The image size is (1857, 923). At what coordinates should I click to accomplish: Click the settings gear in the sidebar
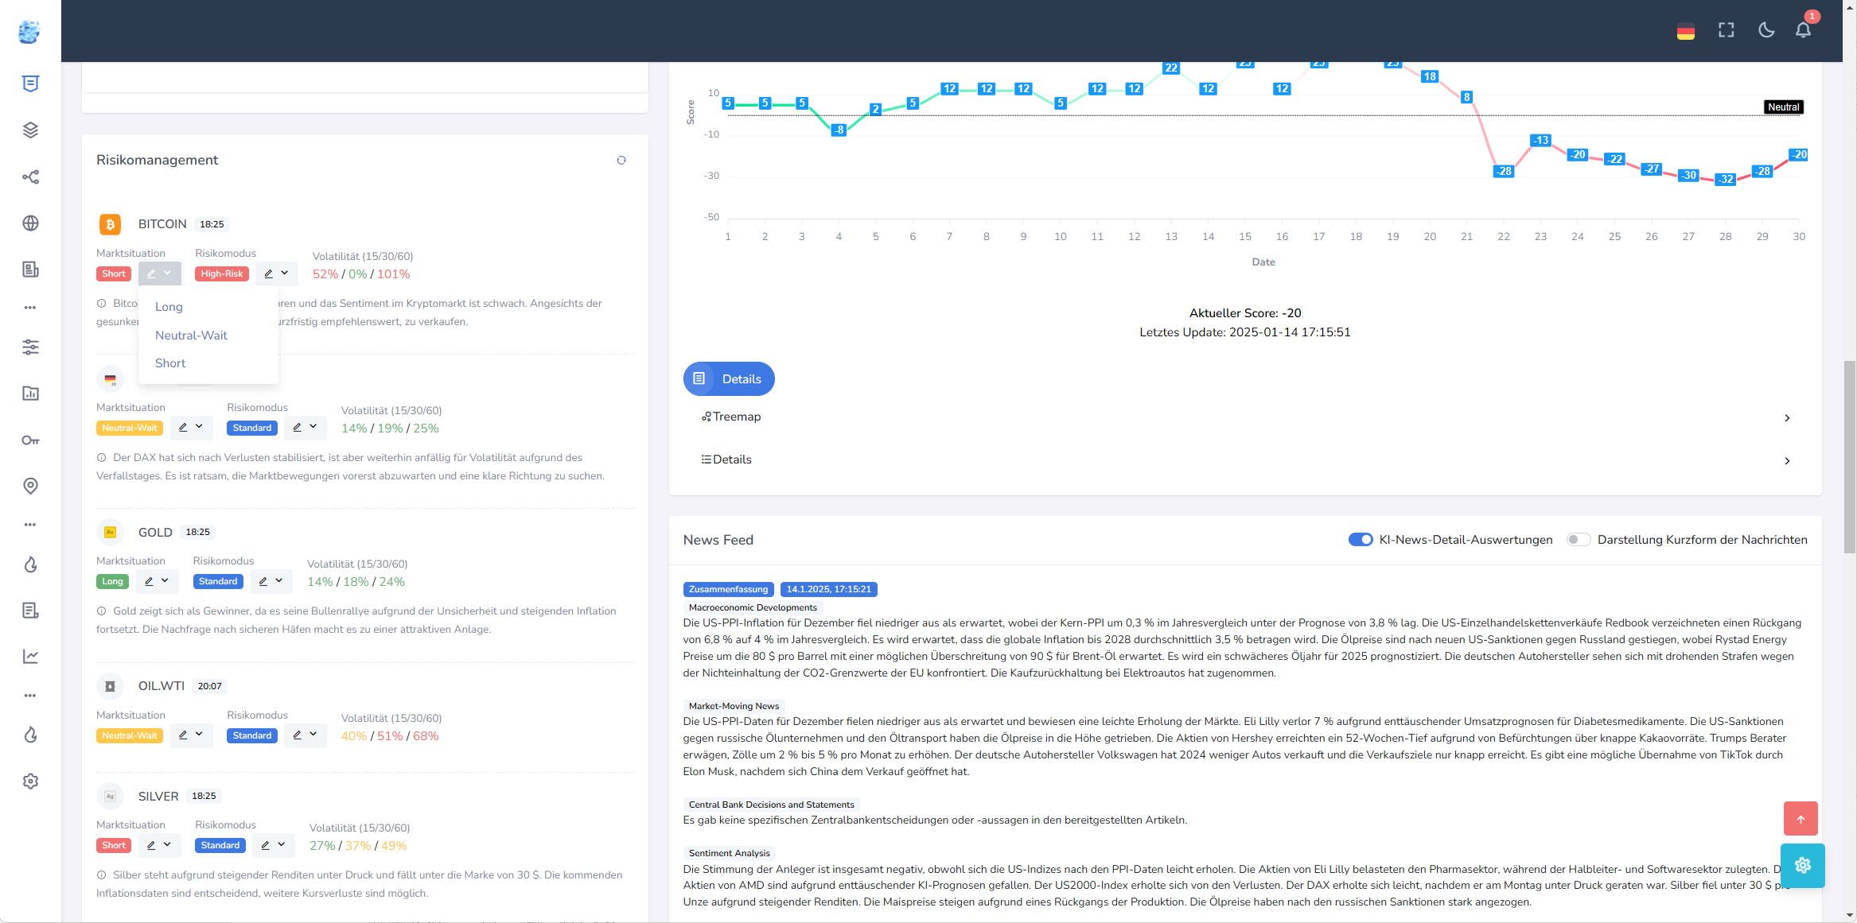pos(30,781)
